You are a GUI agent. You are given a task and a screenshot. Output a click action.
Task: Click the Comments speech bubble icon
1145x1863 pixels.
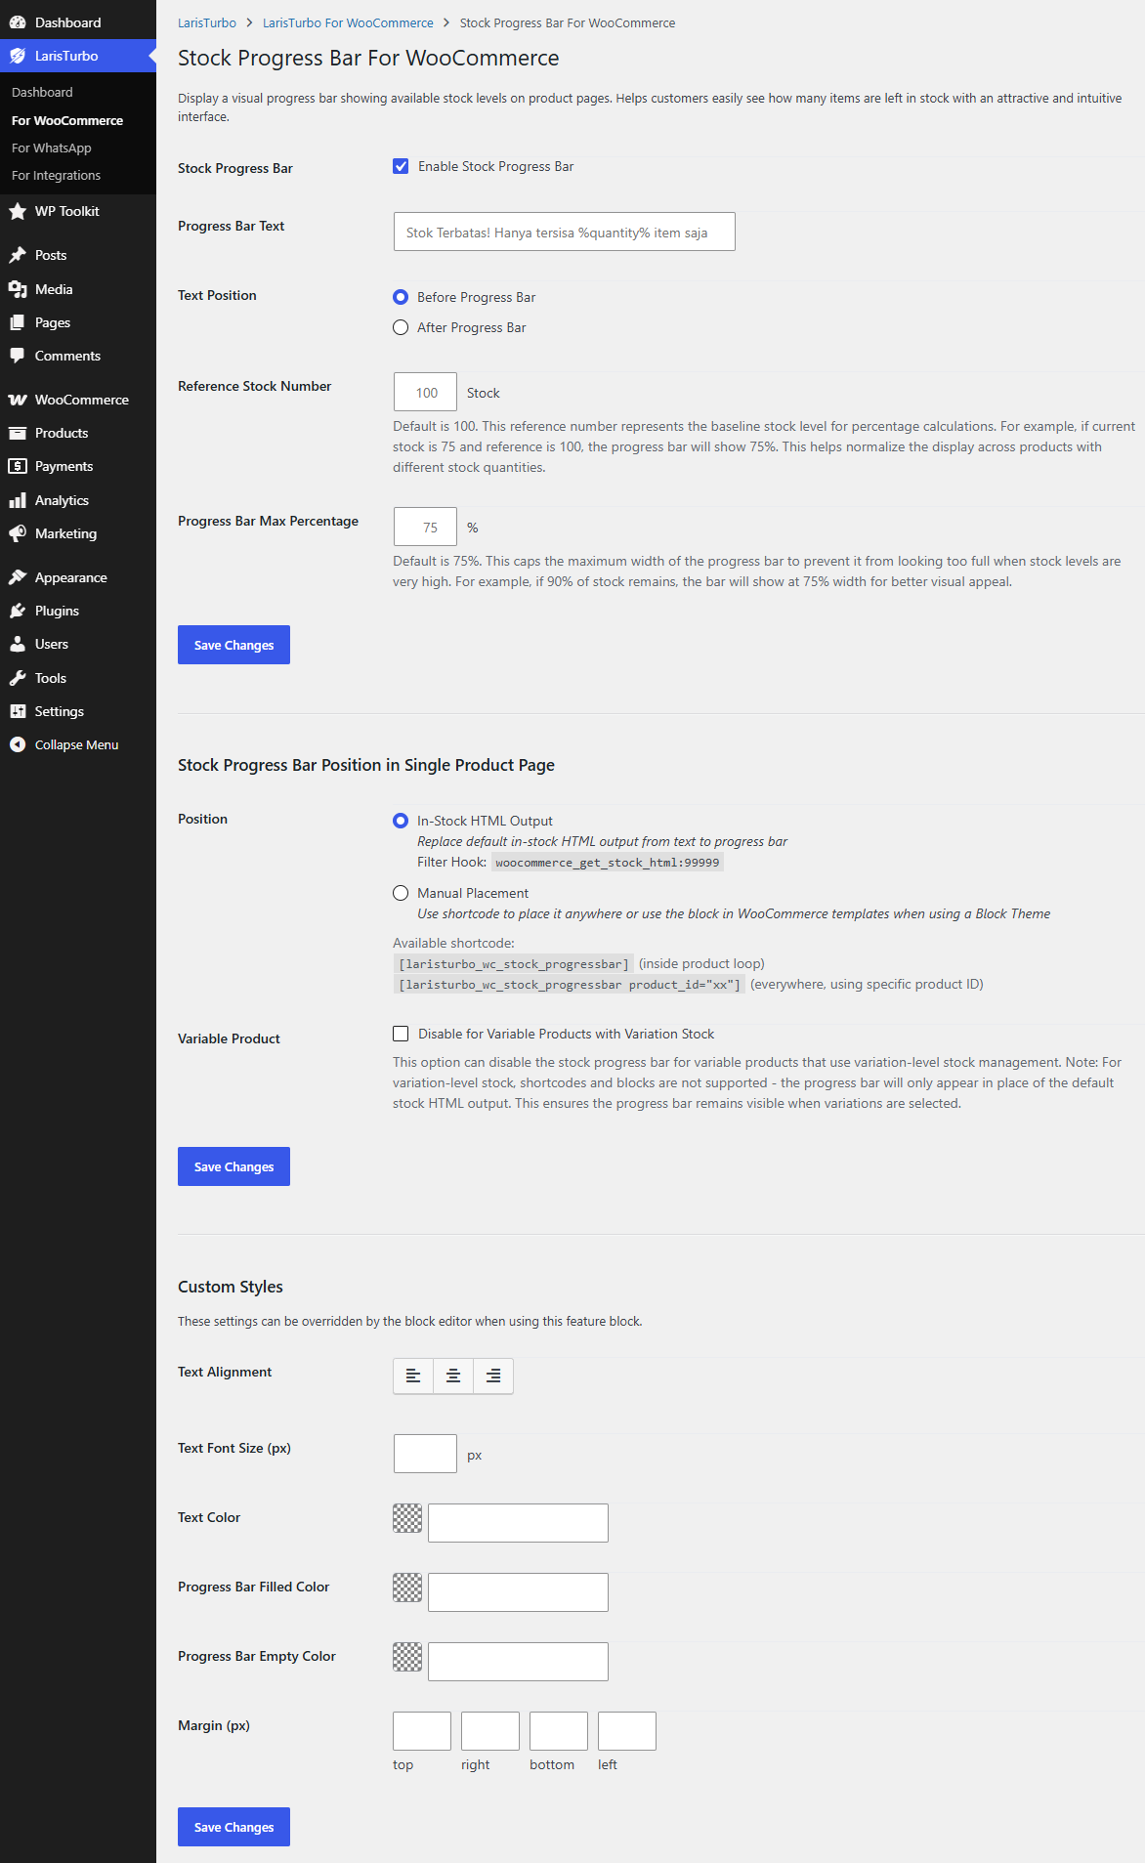tap(18, 356)
